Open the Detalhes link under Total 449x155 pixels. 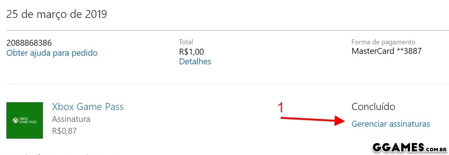[195, 61]
